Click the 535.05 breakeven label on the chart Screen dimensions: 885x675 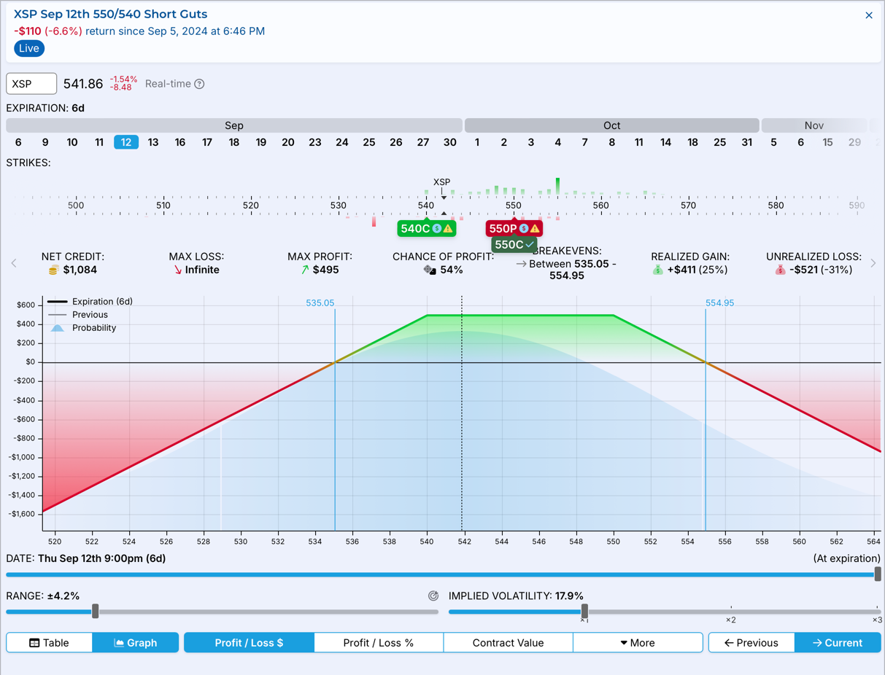[x=320, y=303]
